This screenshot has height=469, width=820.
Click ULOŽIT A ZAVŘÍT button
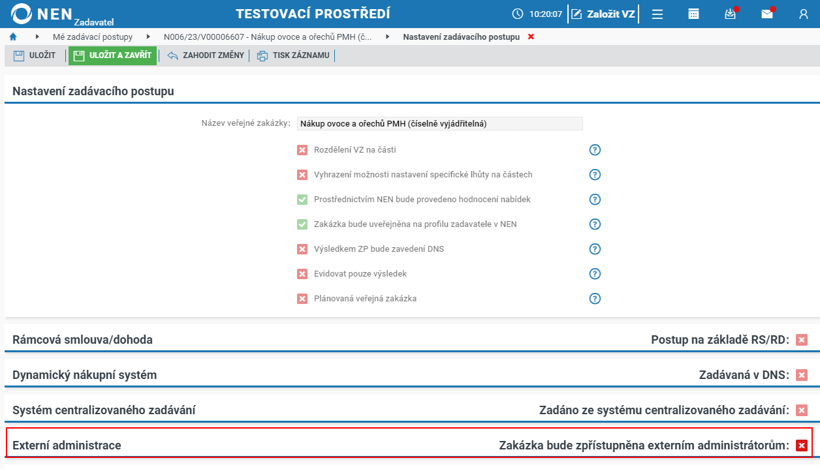coord(112,55)
